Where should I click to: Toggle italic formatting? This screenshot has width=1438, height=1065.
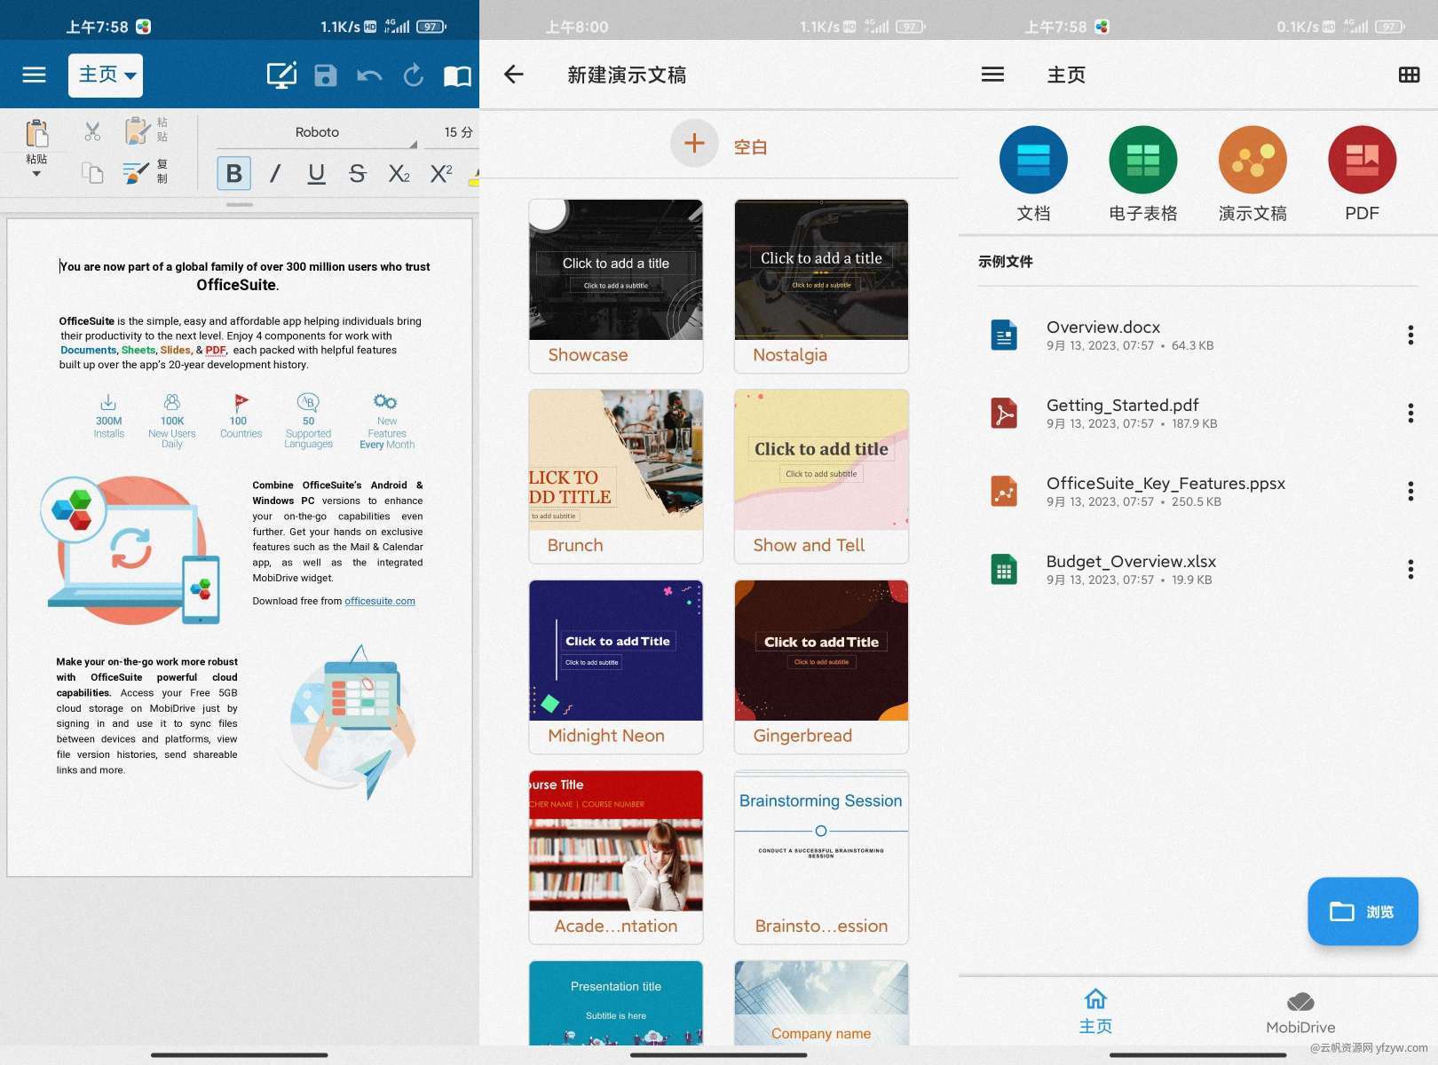pos(275,173)
